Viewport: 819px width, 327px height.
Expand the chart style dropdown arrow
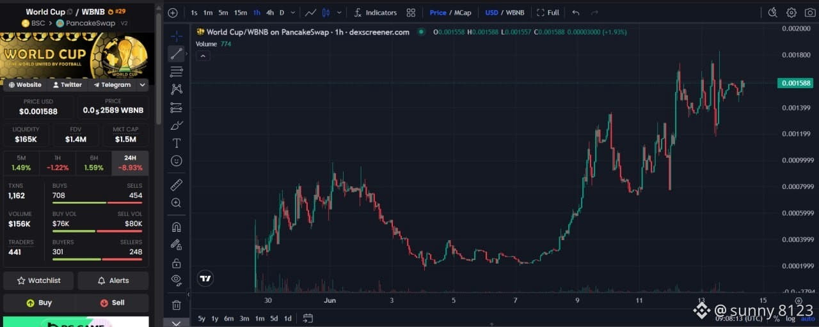coord(339,13)
